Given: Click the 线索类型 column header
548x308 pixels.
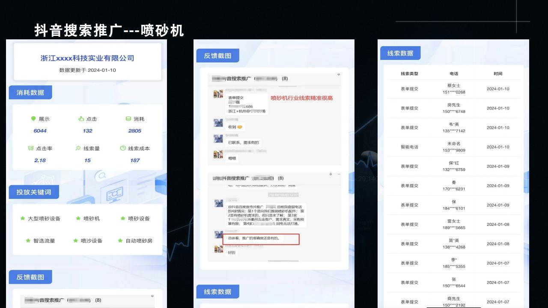Looking at the screenshot, I should pyautogui.click(x=409, y=74).
